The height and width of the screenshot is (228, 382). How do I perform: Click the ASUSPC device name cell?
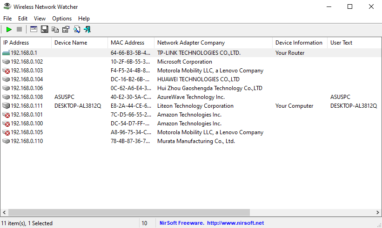[x=64, y=97]
